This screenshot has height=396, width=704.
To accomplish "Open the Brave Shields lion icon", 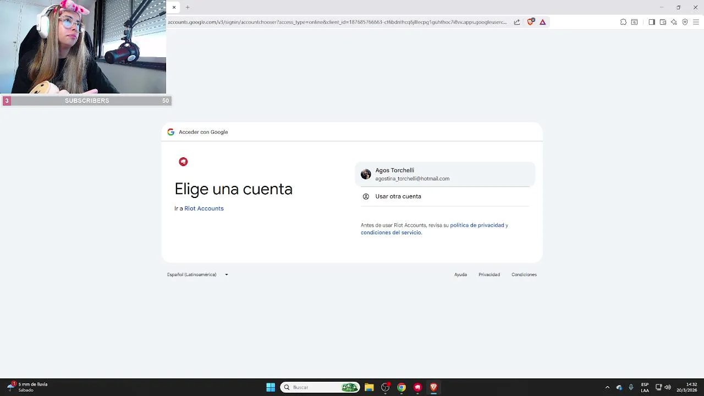I will coord(531,22).
